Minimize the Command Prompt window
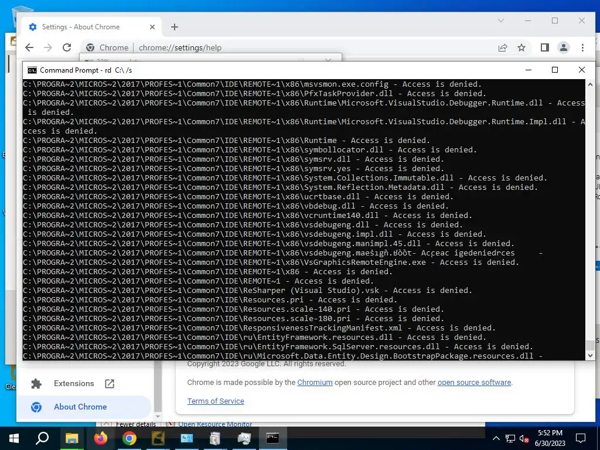This screenshot has height=450, width=600. click(529, 70)
